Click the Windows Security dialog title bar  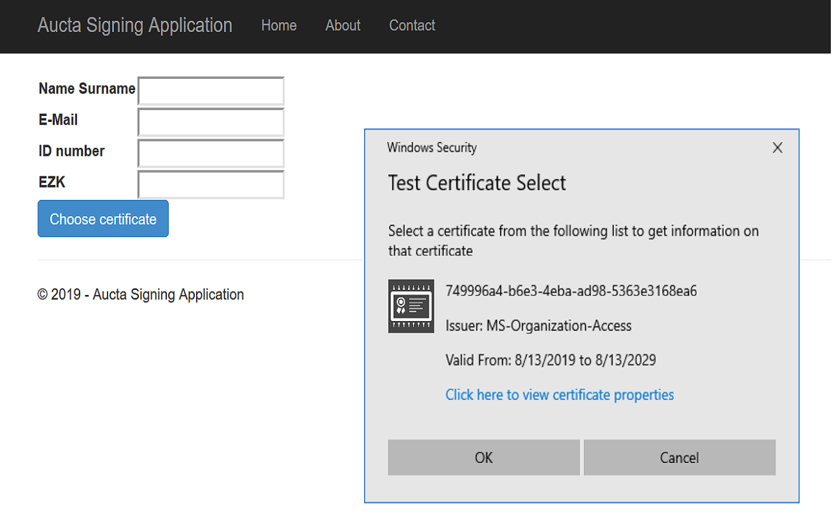pyautogui.click(x=432, y=148)
